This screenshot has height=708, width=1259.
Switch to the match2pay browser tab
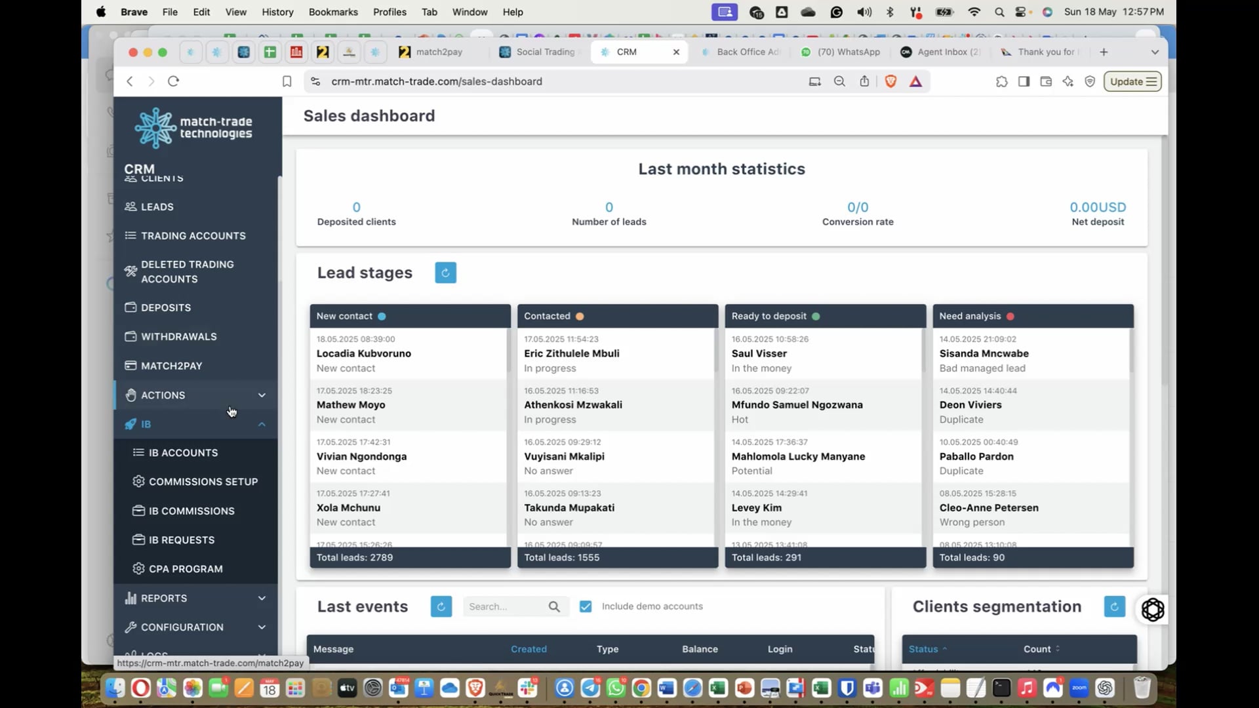pyautogui.click(x=439, y=52)
